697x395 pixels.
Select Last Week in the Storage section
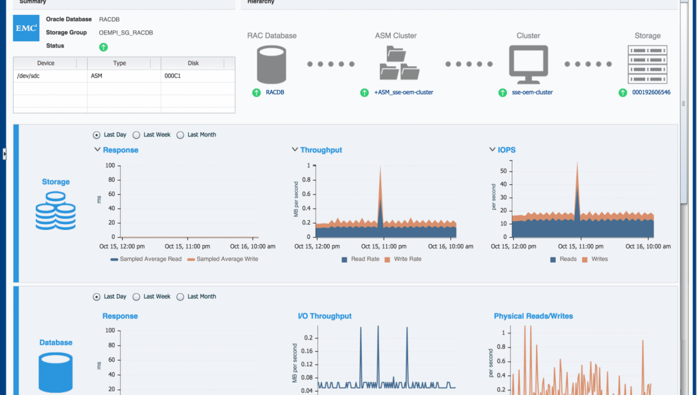pyautogui.click(x=136, y=135)
